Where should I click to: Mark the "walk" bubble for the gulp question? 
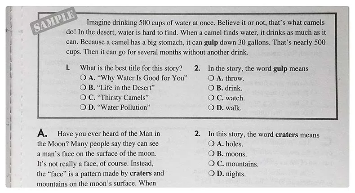point(211,108)
